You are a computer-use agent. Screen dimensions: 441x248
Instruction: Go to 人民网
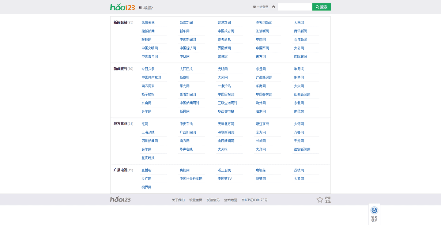point(299,23)
